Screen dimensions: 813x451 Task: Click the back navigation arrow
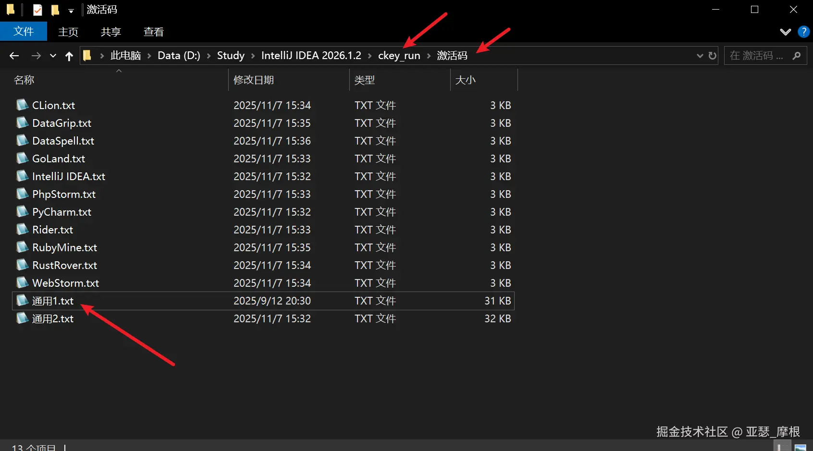pos(14,56)
